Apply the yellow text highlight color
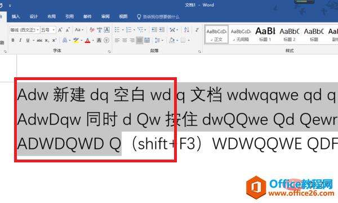The width and height of the screenshot is (338, 203). pyautogui.click(x=75, y=41)
